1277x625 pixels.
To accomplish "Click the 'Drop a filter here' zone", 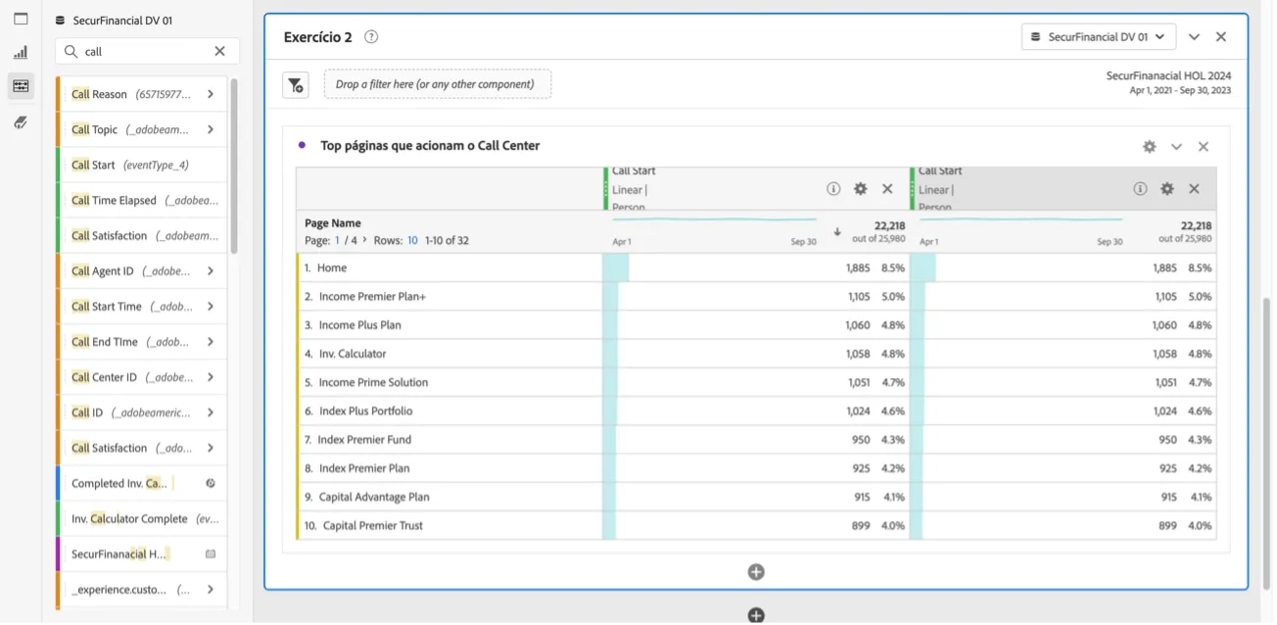I will click(x=437, y=84).
